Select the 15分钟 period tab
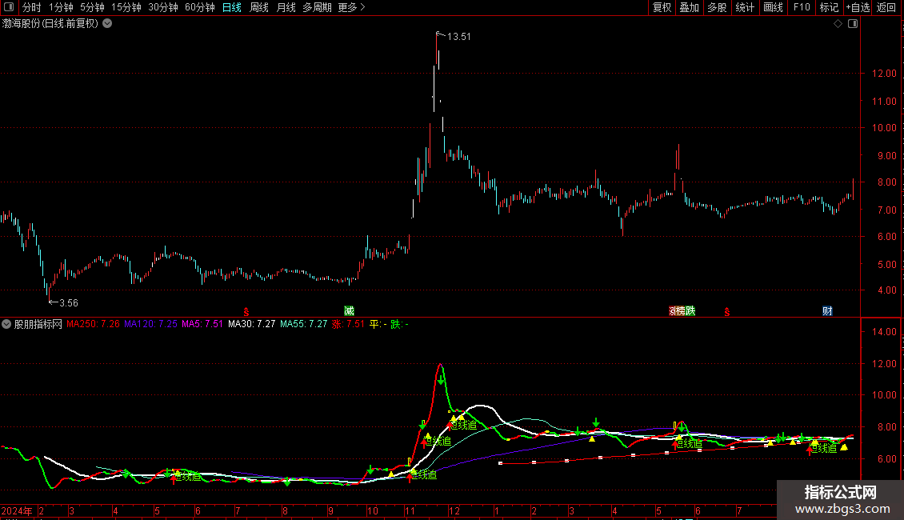The image size is (904, 520). tap(126, 7)
